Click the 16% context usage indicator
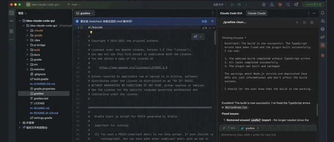The height and width of the screenshot is (142, 334). point(231,128)
